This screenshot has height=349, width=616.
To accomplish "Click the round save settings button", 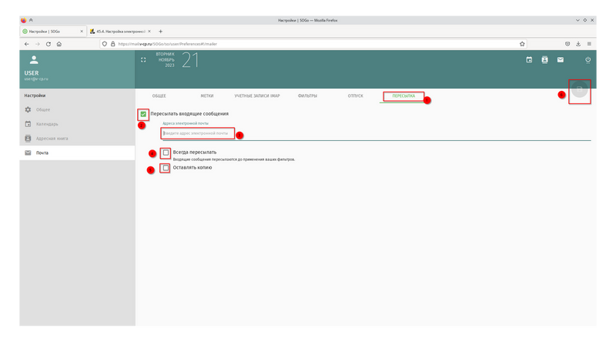I will [x=580, y=89].
